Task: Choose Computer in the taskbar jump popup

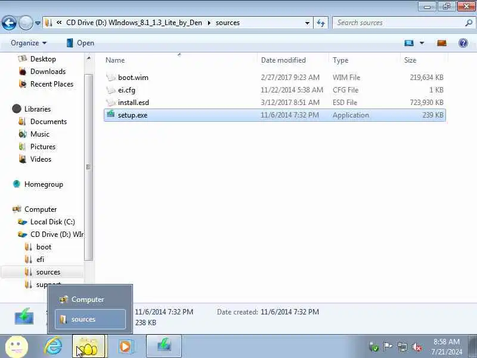Action: coord(90,300)
